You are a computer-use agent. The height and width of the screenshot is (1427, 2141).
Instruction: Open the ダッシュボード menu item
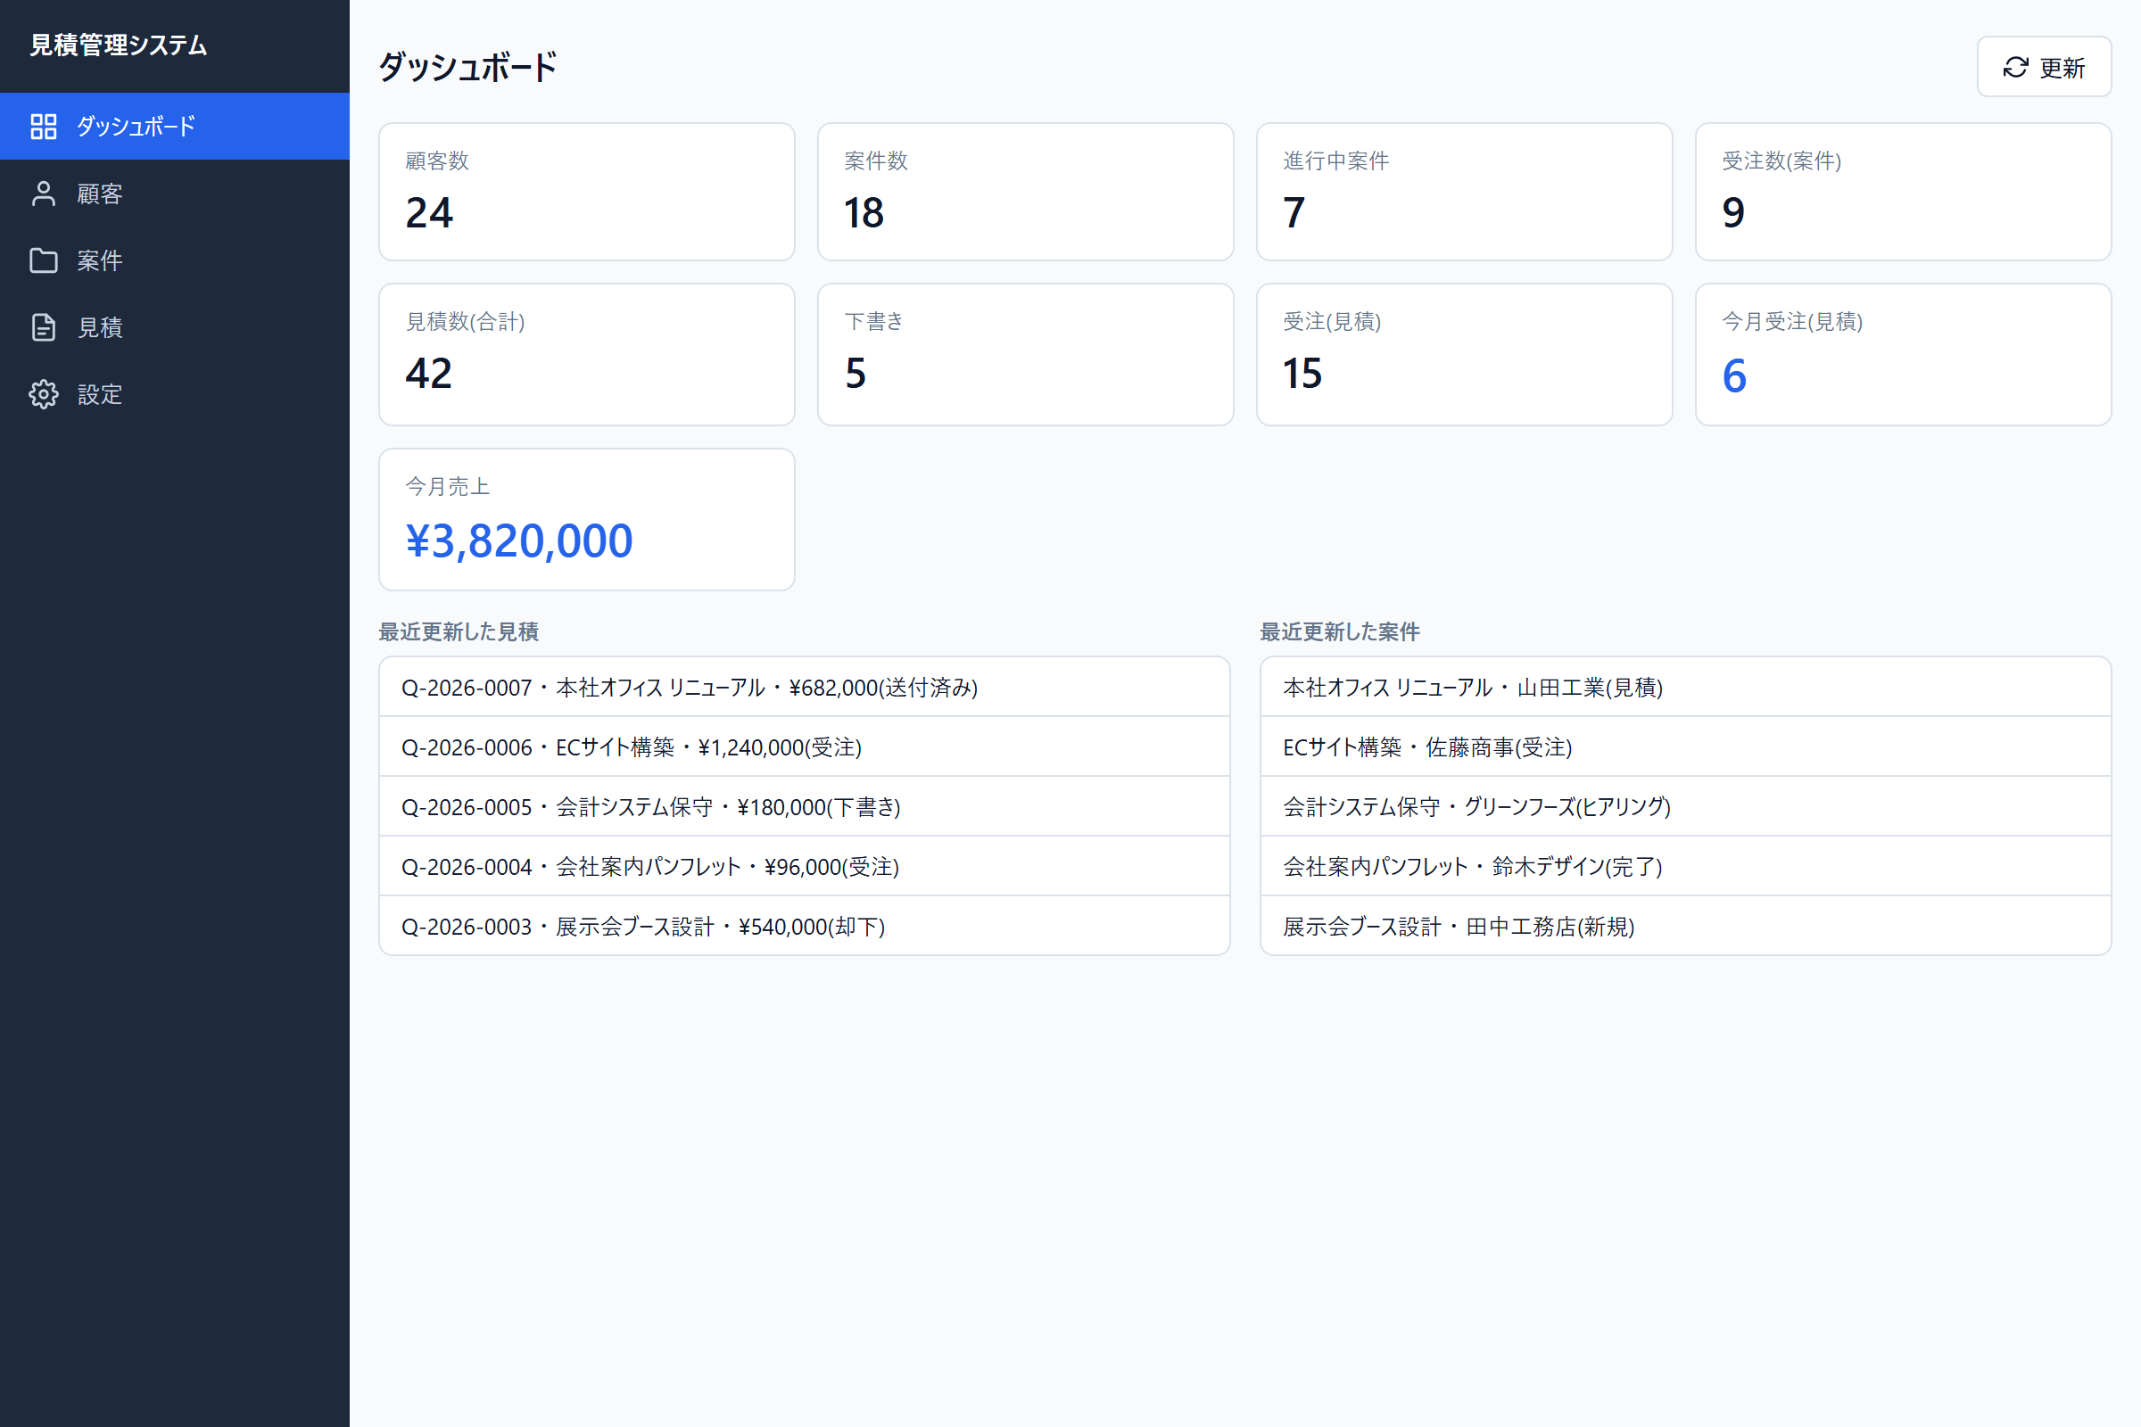click(175, 127)
